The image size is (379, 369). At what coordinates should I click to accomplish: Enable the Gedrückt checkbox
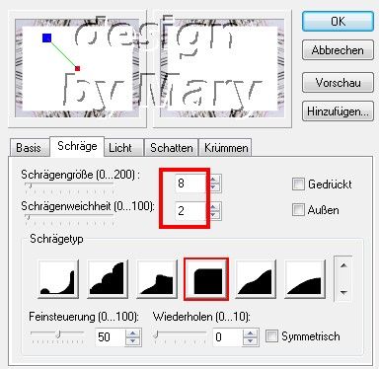coord(298,184)
